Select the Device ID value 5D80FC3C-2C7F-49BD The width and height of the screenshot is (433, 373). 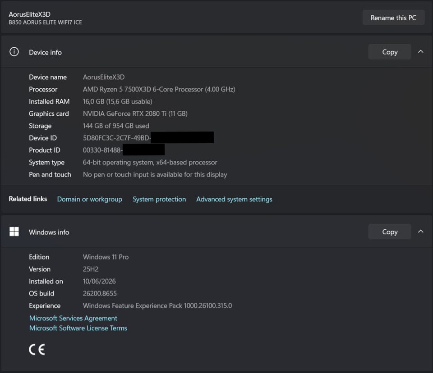pyautogui.click(x=116, y=138)
